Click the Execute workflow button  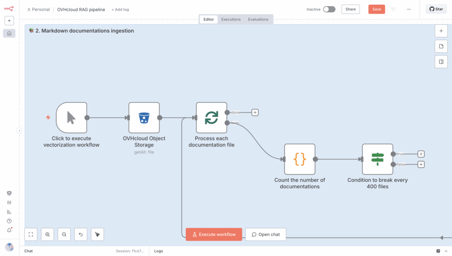pyautogui.click(x=214, y=234)
